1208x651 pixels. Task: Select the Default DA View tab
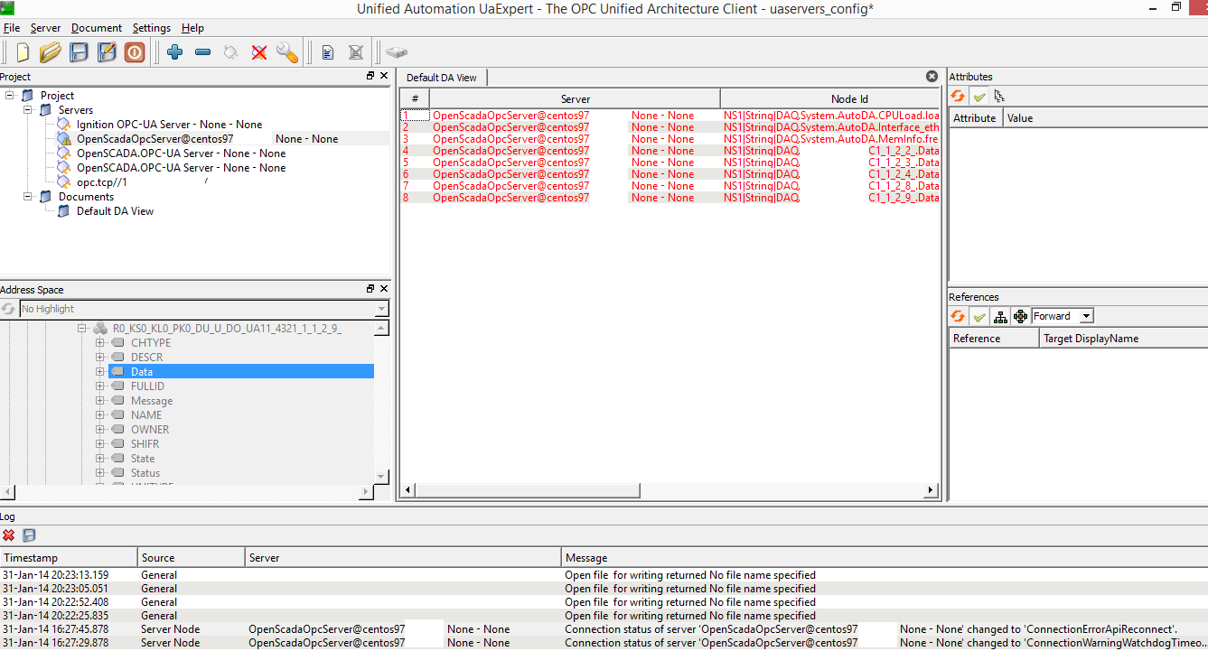(x=442, y=78)
